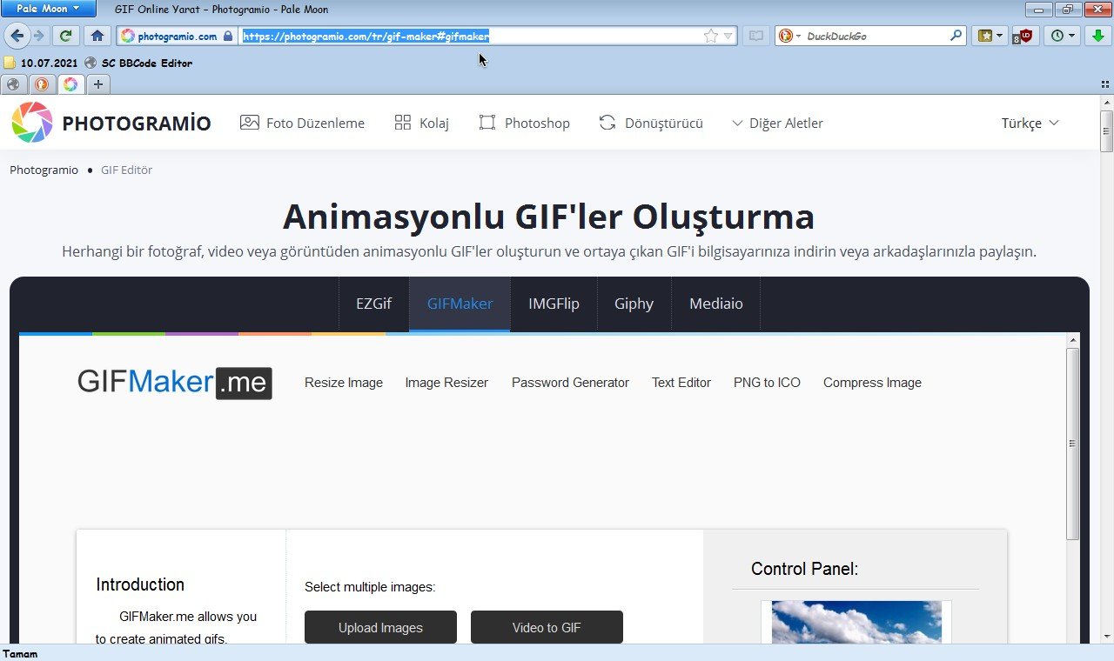Click the browser forward arrow
The image size is (1114, 661).
[x=38, y=36]
